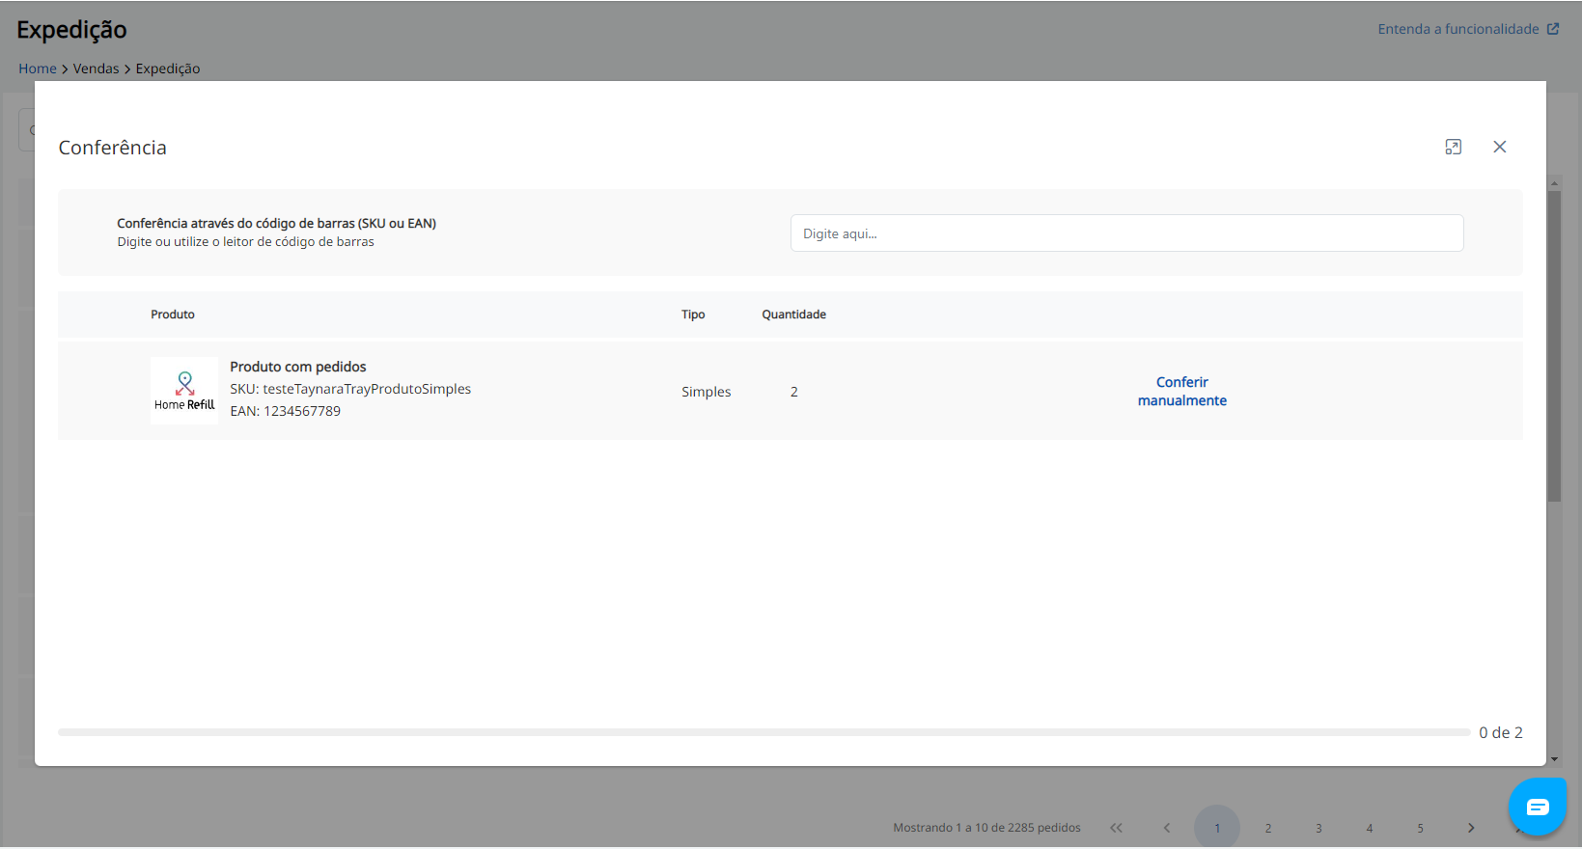Go to next page chevron
1582x849 pixels.
tap(1471, 828)
